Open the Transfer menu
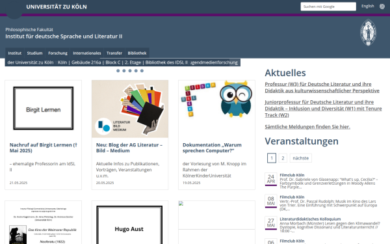 point(114,53)
